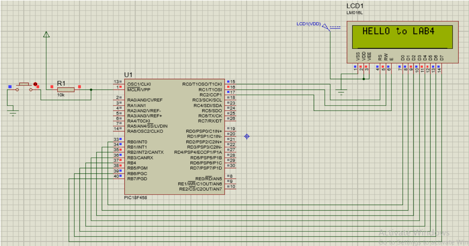Click the 10k resistor value label

click(x=61, y=95)
